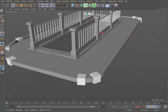Open the Datei menu
Viewport: 168px width, 112px height.
(x=3, y=1)
